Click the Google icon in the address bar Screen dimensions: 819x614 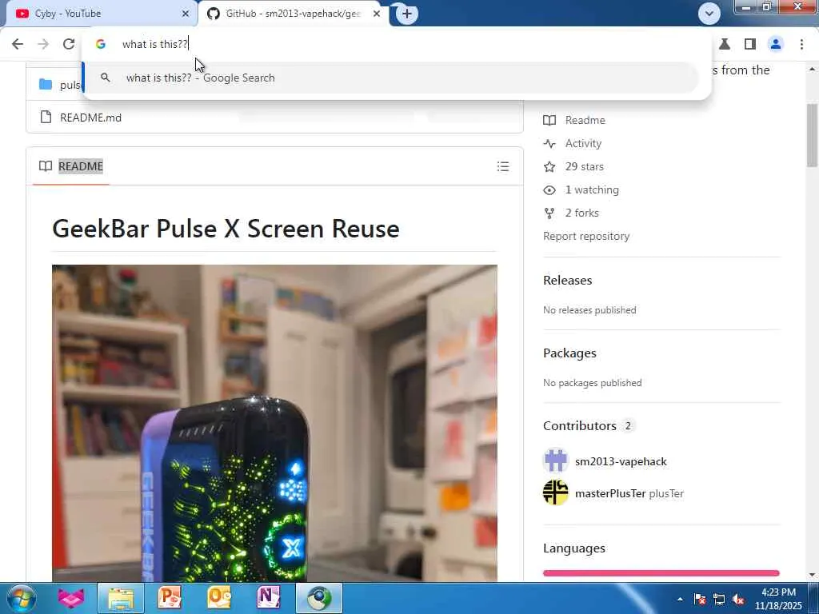click(101, 45)
